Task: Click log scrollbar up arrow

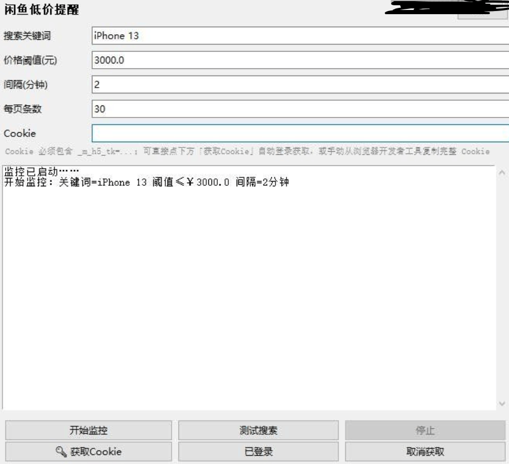Action: 502,172
